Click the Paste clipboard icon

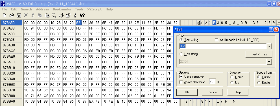(x=47, y=15)
